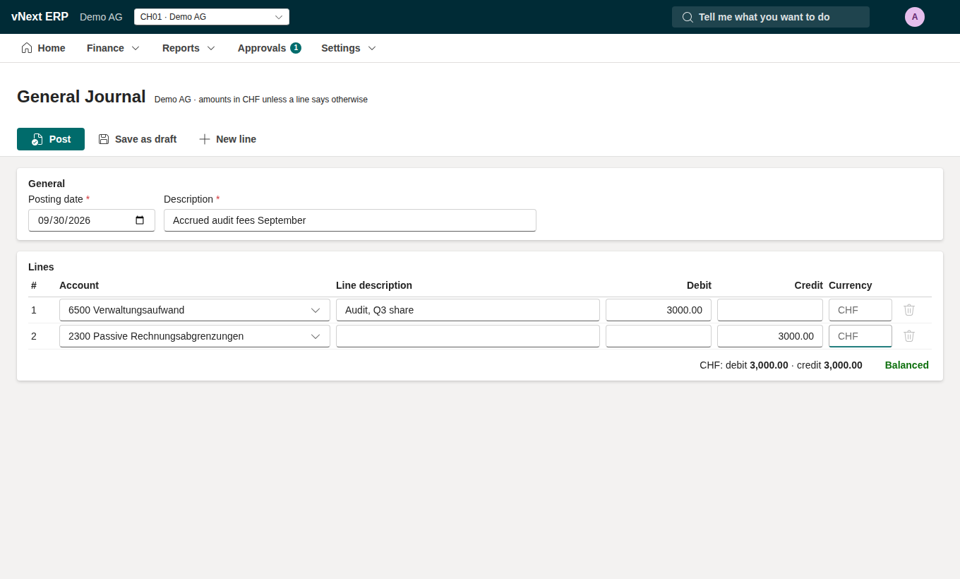Click the Credit column header

pyautogui.click(x=808, y=285)
